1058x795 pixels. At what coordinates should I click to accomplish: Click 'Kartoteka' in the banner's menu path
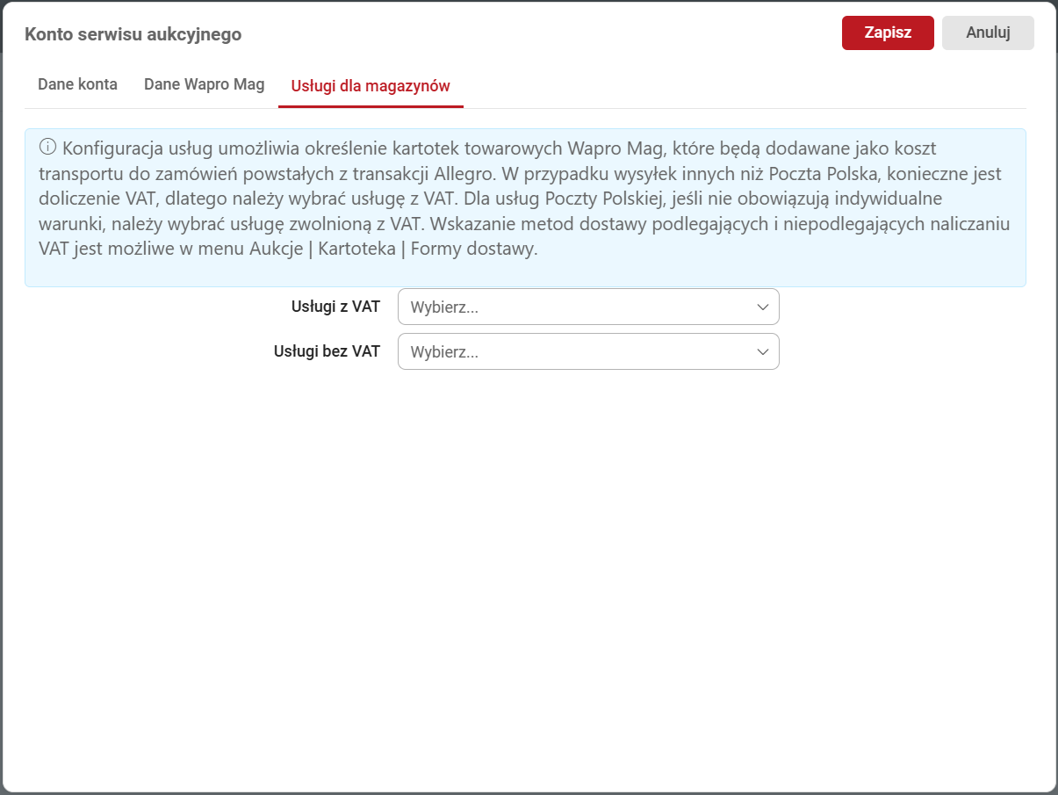pyautogui.click(x=357, y=249)
